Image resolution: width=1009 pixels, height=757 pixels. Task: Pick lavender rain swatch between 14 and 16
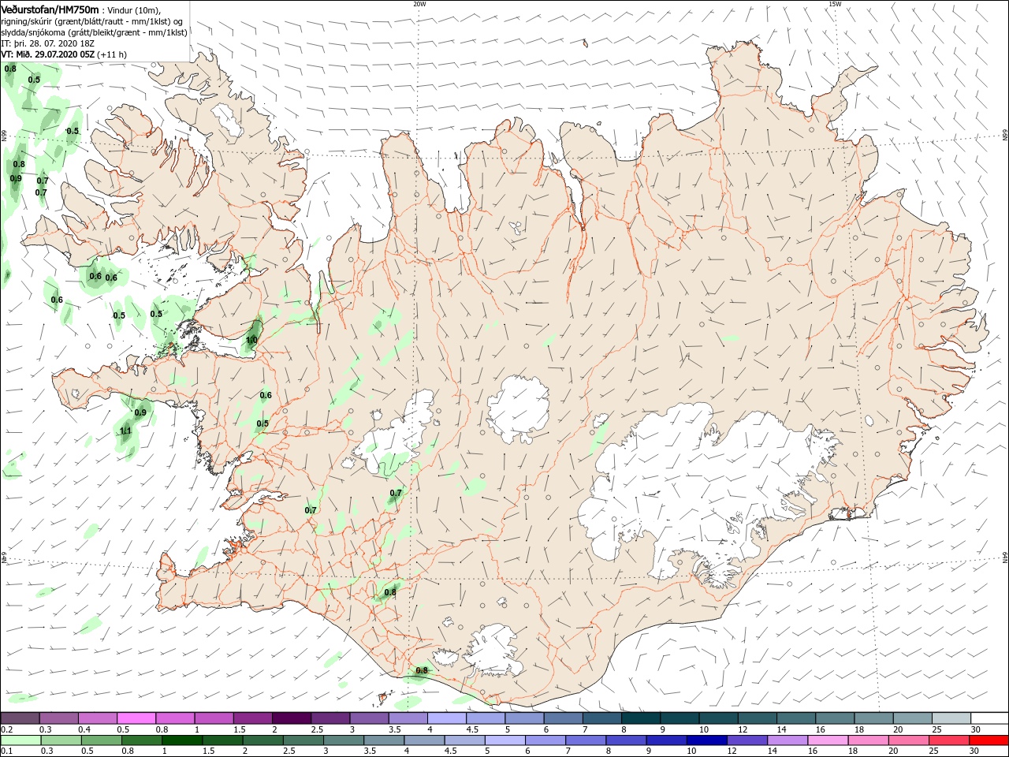[786, 740]
